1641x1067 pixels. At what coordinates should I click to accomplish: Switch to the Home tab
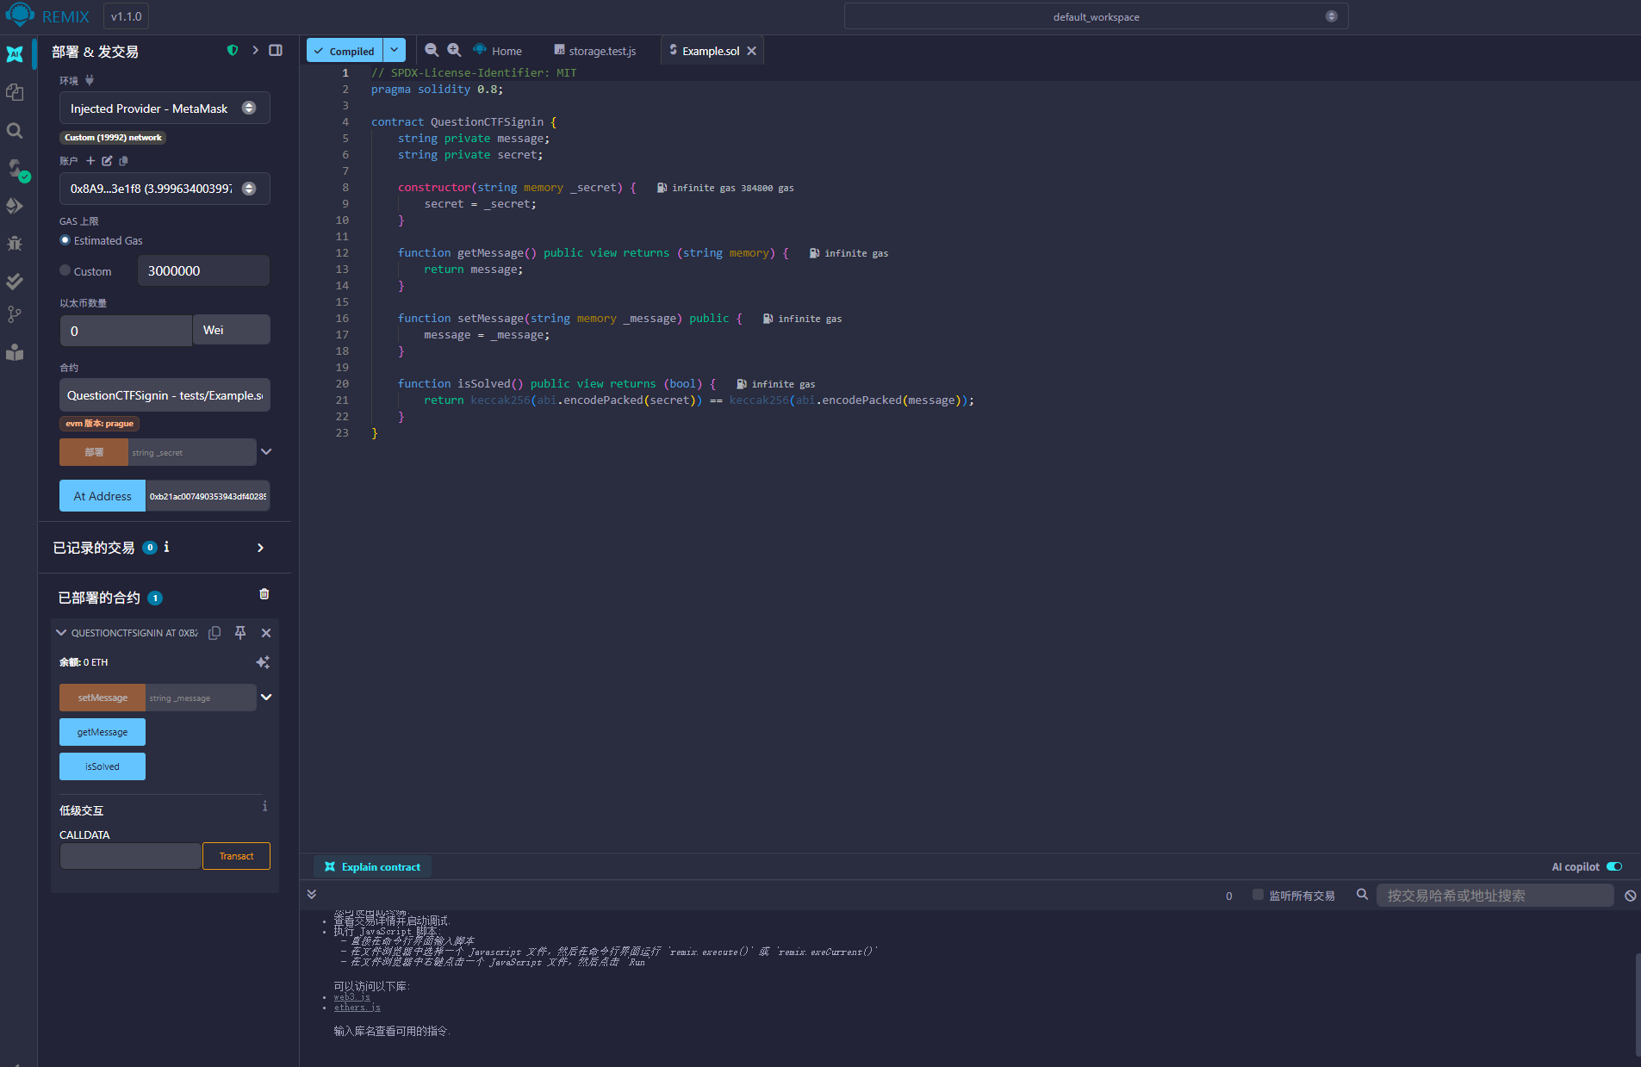[498, 51]
